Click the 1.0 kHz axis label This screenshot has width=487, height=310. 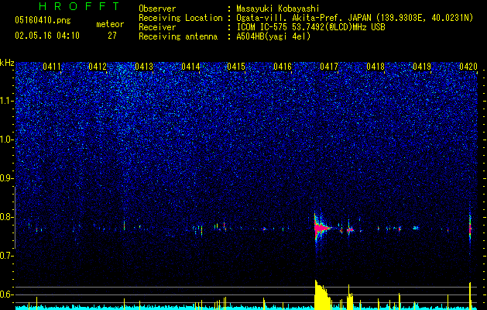(7, 139)
